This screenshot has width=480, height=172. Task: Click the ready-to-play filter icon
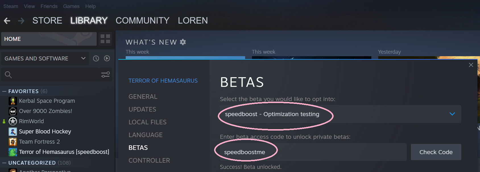tap(107, 58)
